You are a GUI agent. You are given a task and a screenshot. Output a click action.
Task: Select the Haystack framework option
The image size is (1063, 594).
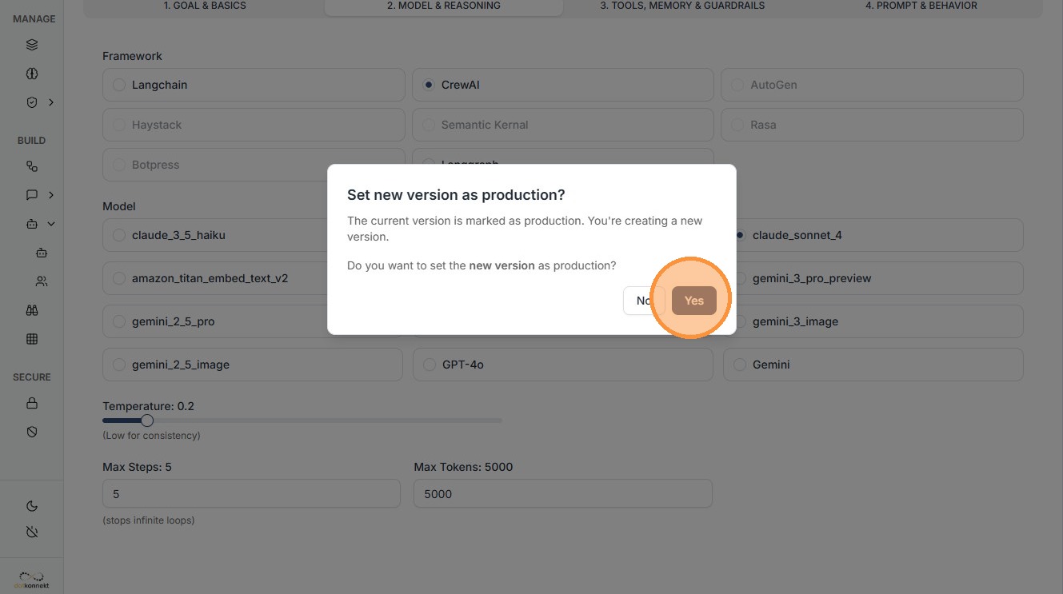254,125
